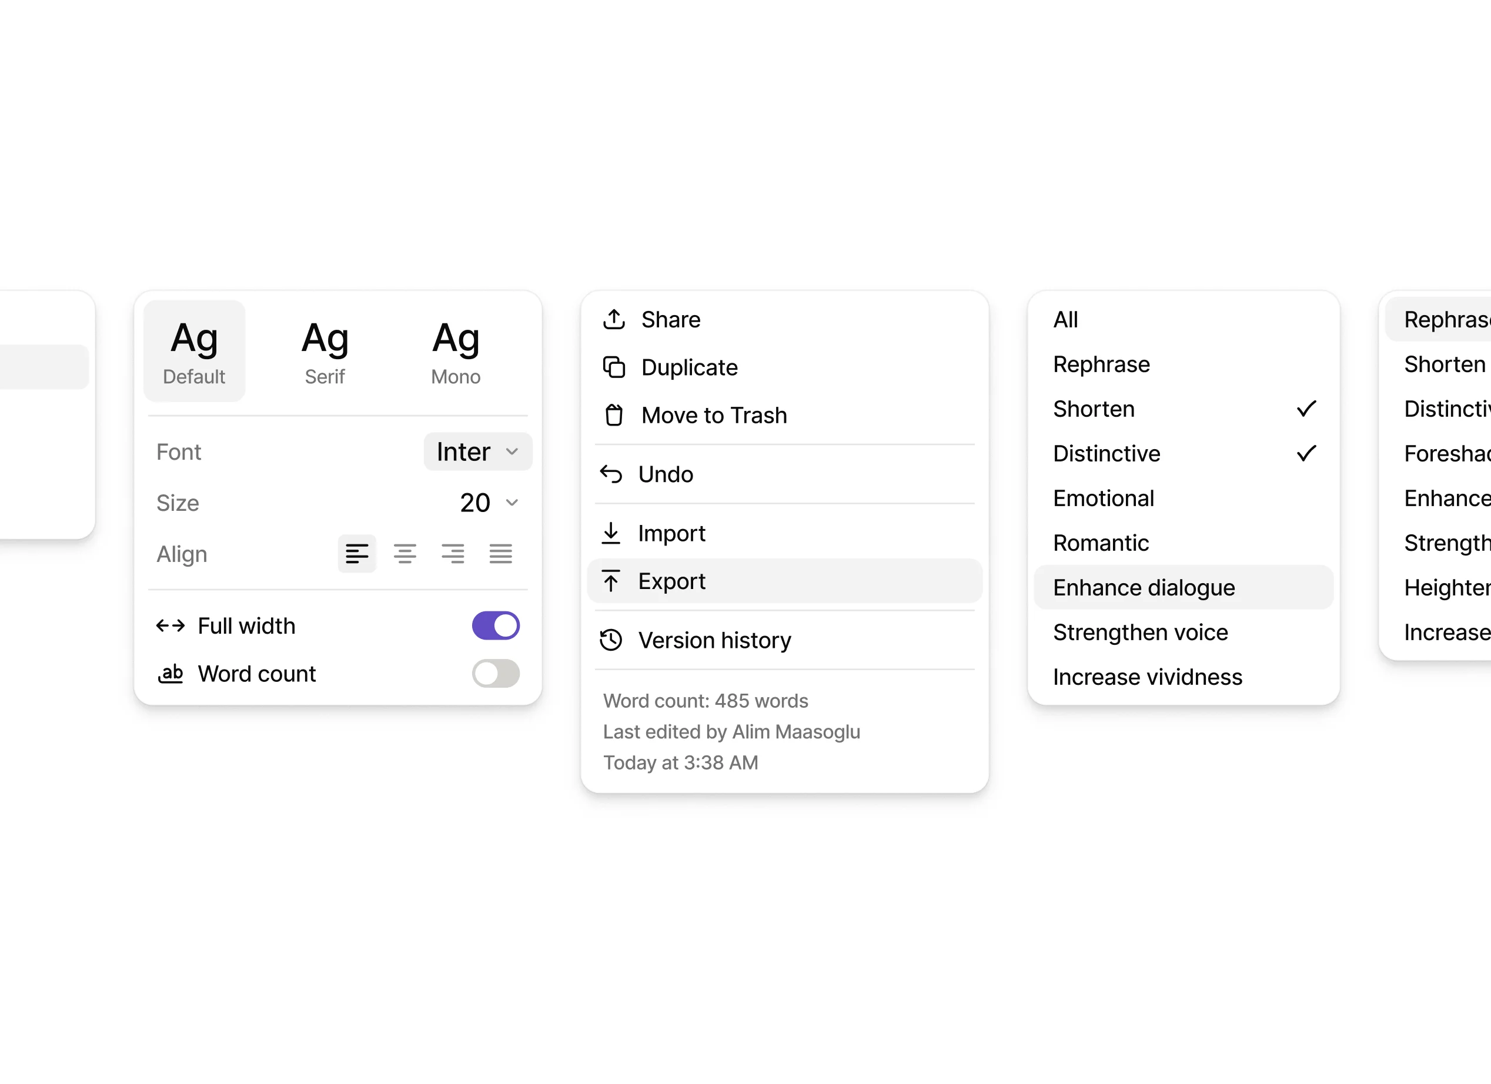
Task: Expand the Size 20 dropdown
Action: coord(489,503)
